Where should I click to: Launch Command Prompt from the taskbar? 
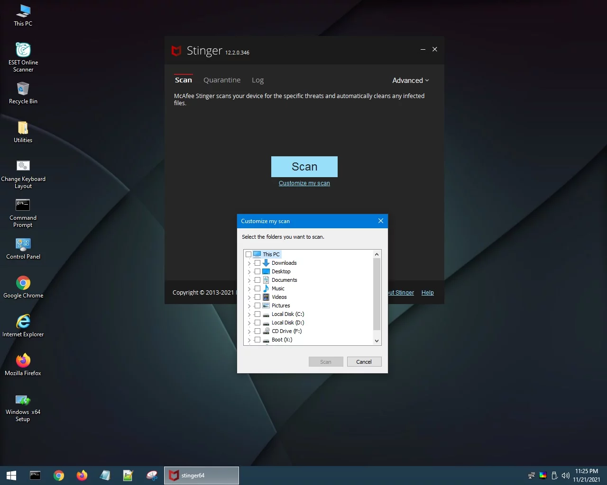pos(35,476)
